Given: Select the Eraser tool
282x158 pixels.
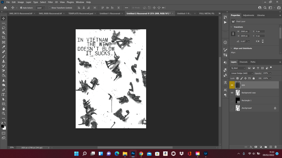Looking at the screenshot, I should tap(3, 71).
